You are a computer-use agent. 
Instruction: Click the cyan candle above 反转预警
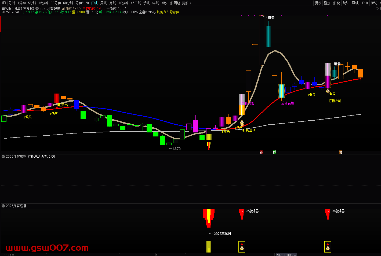point(281,91)
